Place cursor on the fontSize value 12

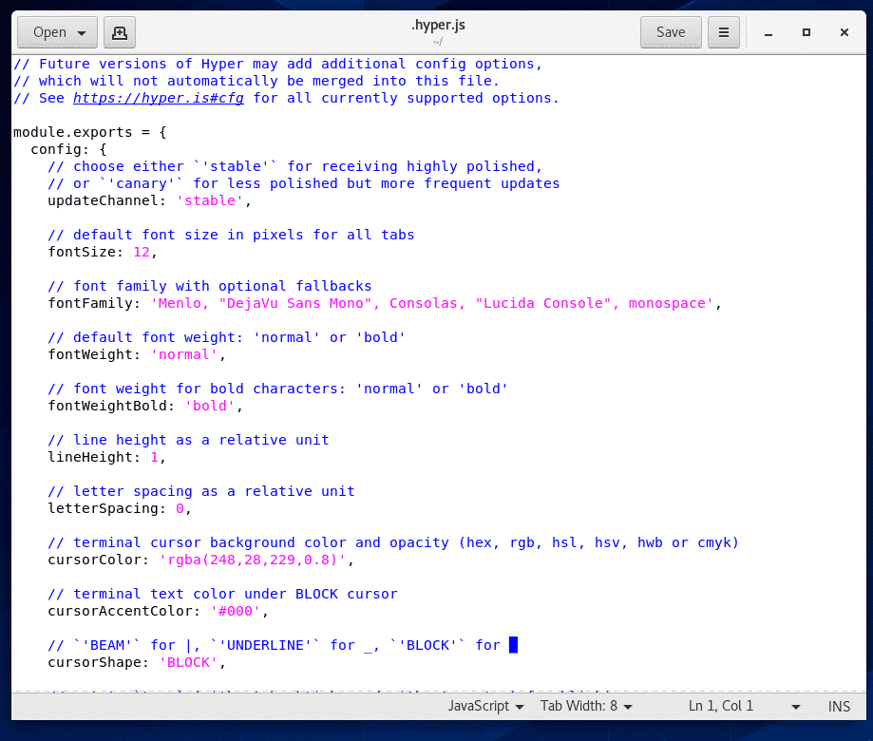coord(142,252)
